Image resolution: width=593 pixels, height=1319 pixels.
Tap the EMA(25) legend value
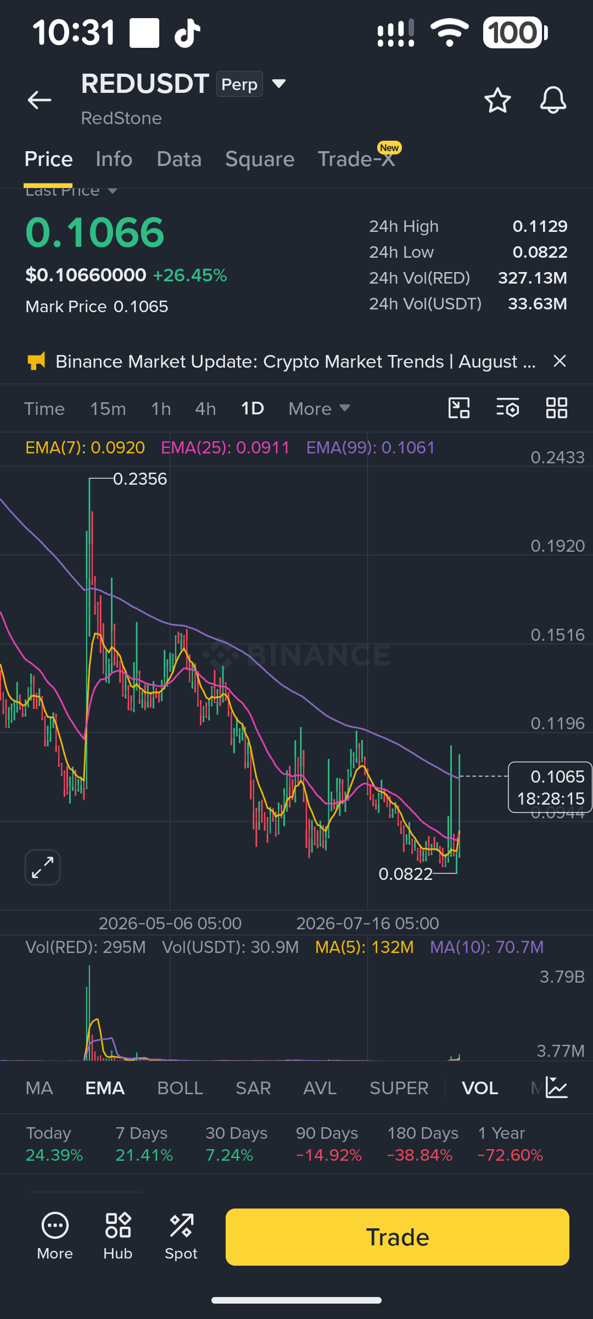[225, 448]
